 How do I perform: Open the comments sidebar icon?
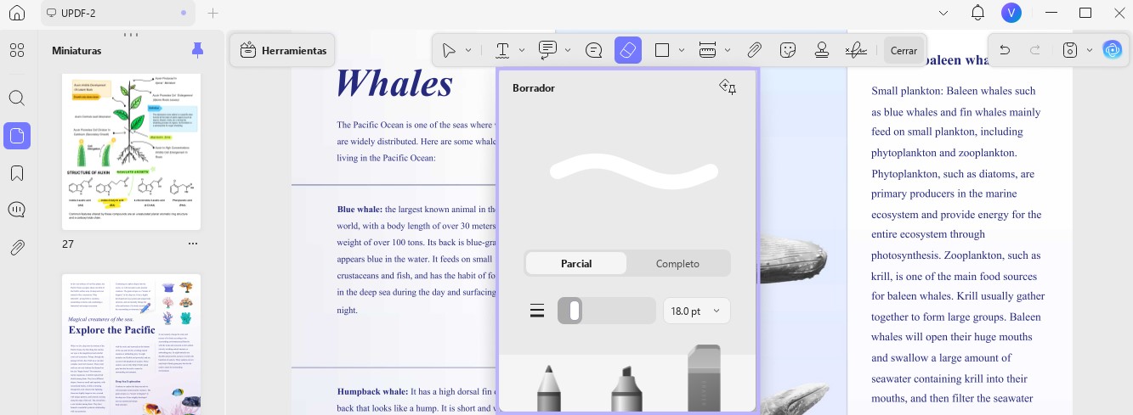pos(17,210)
